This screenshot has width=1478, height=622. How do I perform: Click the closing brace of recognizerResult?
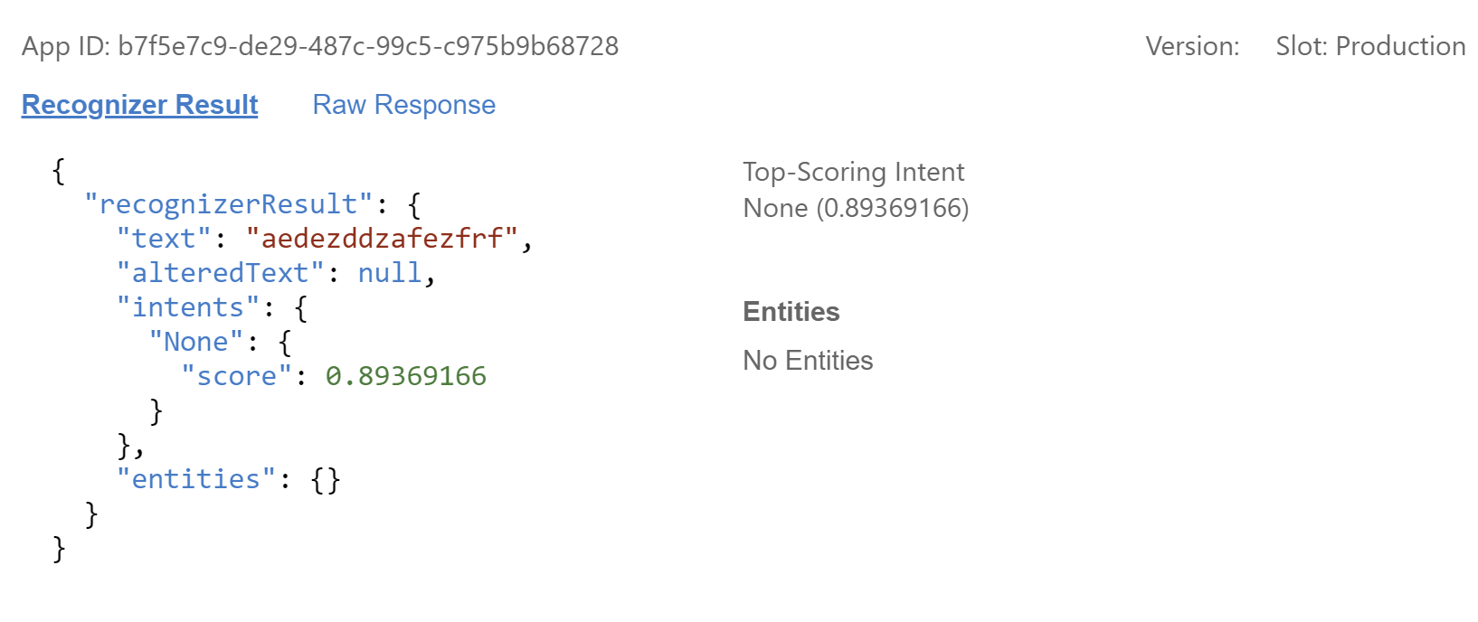click(90, 513)
